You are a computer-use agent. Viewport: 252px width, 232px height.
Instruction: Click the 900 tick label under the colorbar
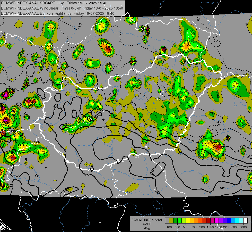202,227
